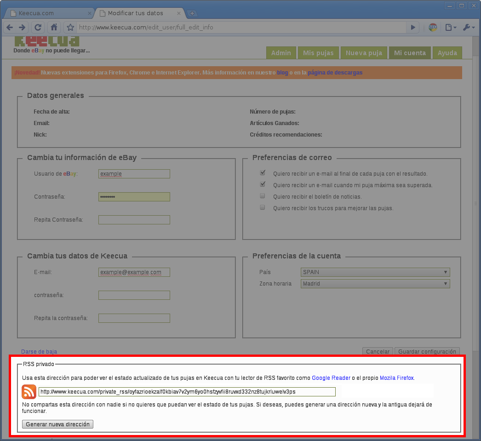The height and width of the screenshot is (441, 481).
Task: Uncheck email when max bid is surpassed
Action: (x=263, y=184)
